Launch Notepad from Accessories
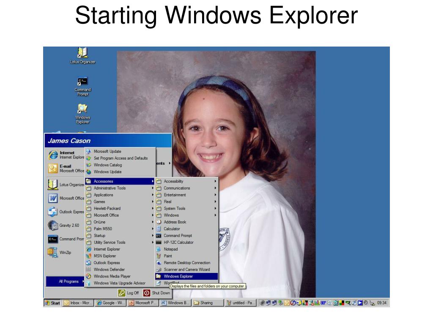The height and width of the screenshot is (325, 433). pos(186,249)
